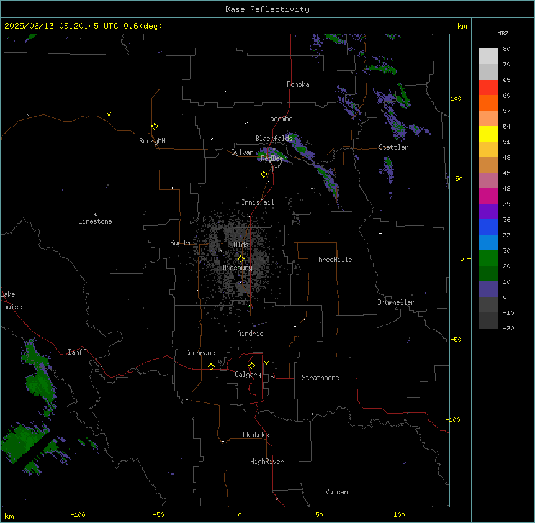Click the Airdrie label

point(251,334)
